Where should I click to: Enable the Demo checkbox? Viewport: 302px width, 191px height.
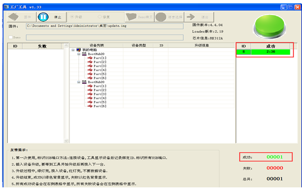[x=11, y=37]
